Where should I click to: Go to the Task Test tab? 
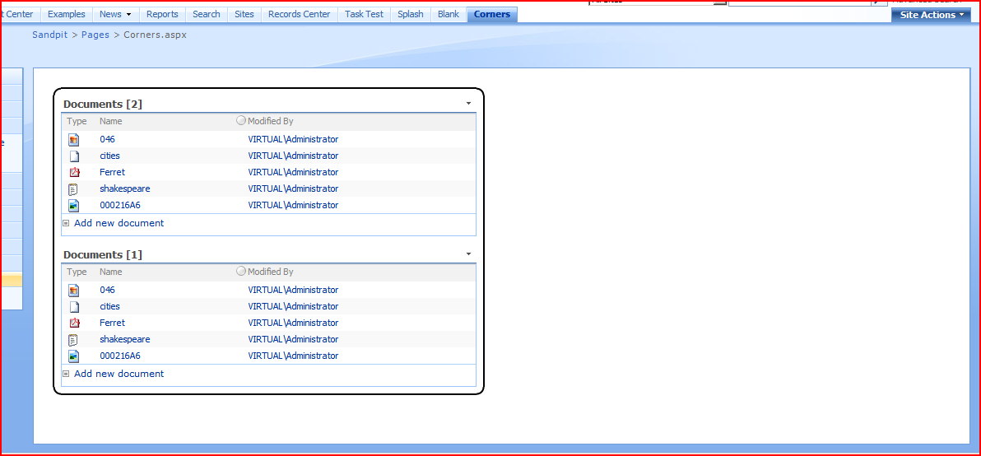[x=364, y=14]
